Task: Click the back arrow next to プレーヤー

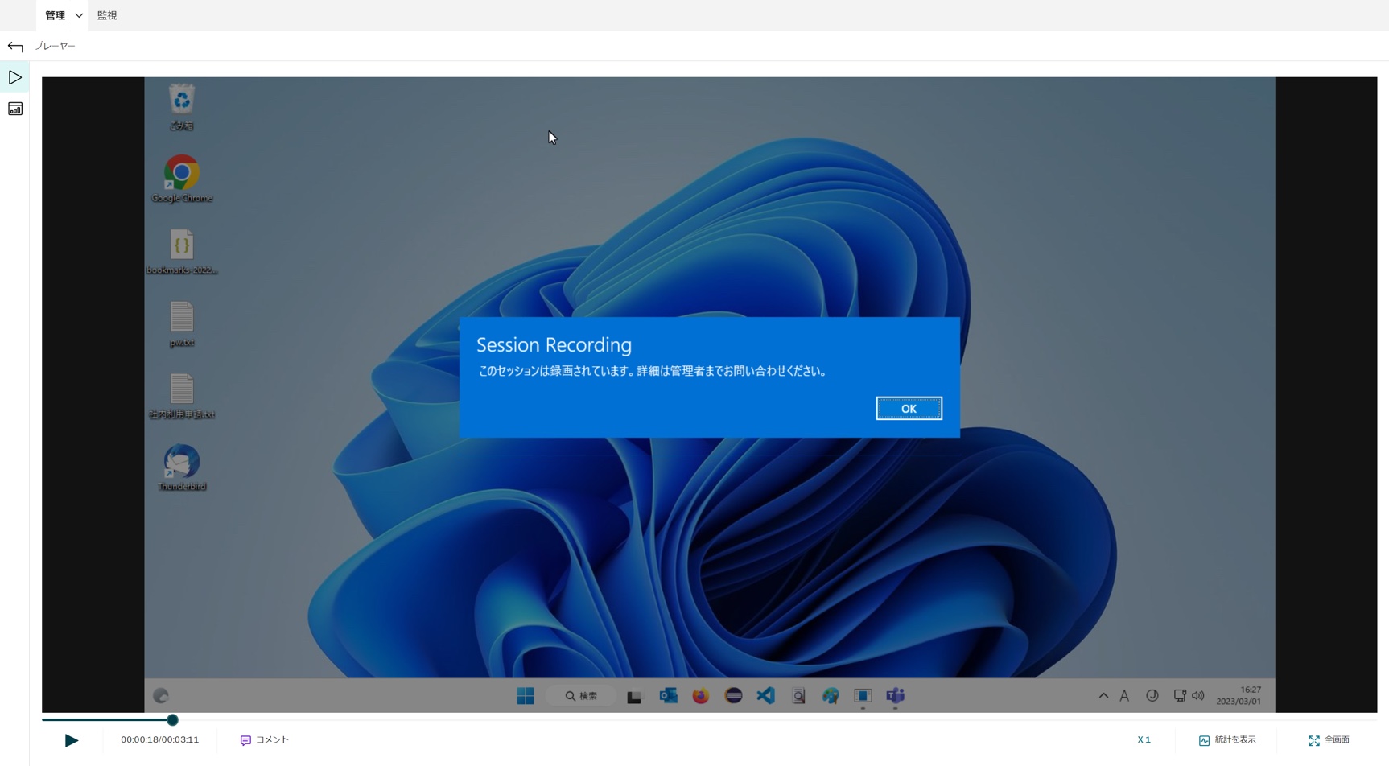Action: click(15, 47)
